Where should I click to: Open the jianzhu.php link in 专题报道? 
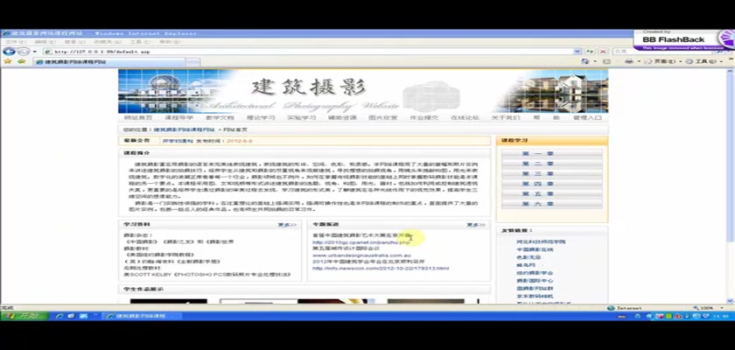360,242
